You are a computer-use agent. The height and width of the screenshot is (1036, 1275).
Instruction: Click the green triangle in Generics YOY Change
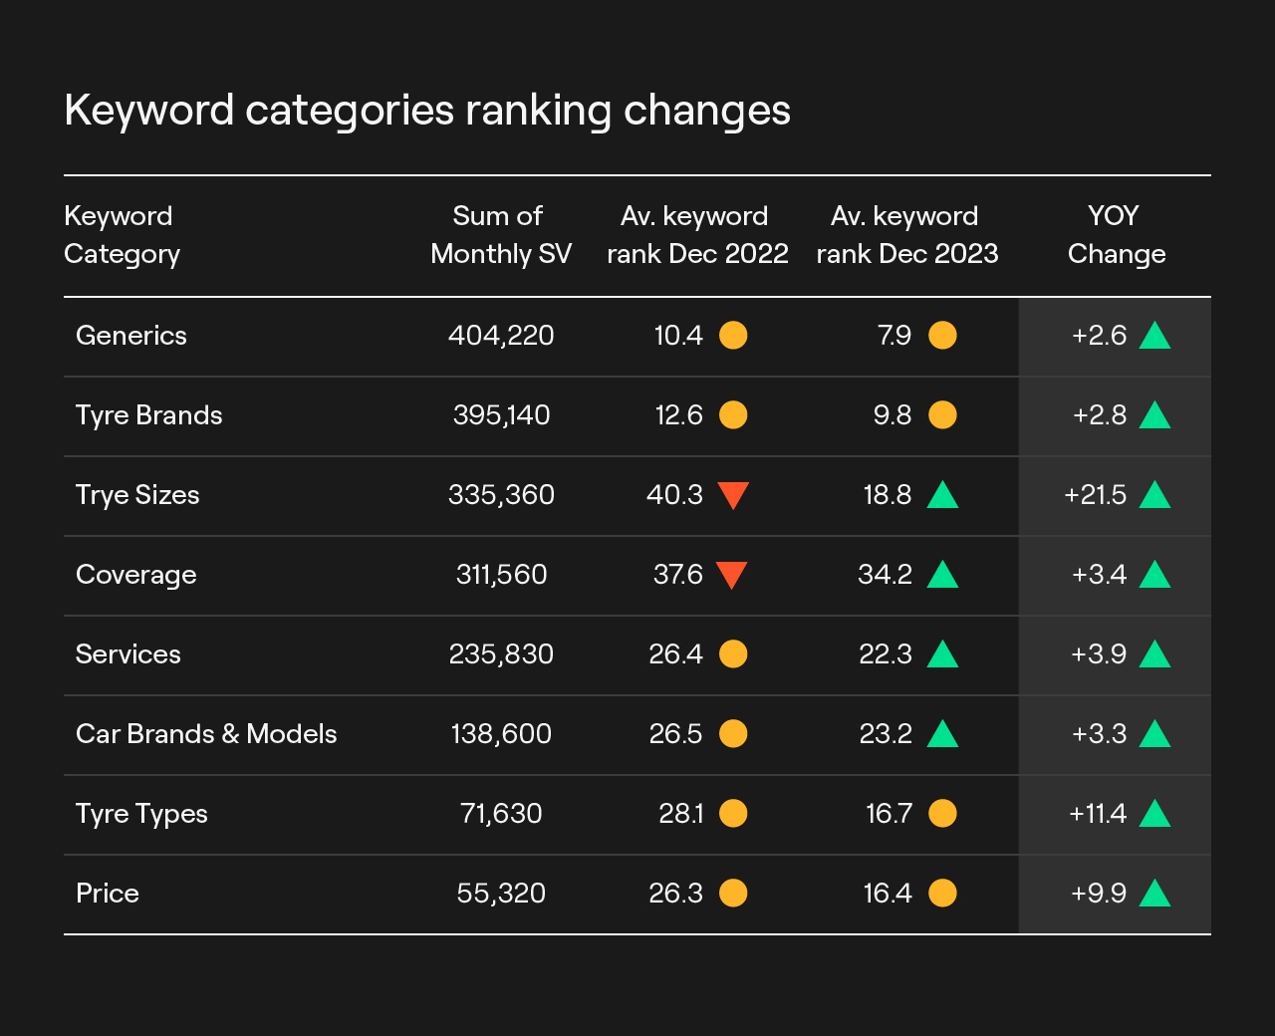coord(1154,336)
